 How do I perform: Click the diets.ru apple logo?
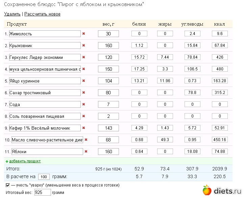pyautogui.click(x=207, y=190)
